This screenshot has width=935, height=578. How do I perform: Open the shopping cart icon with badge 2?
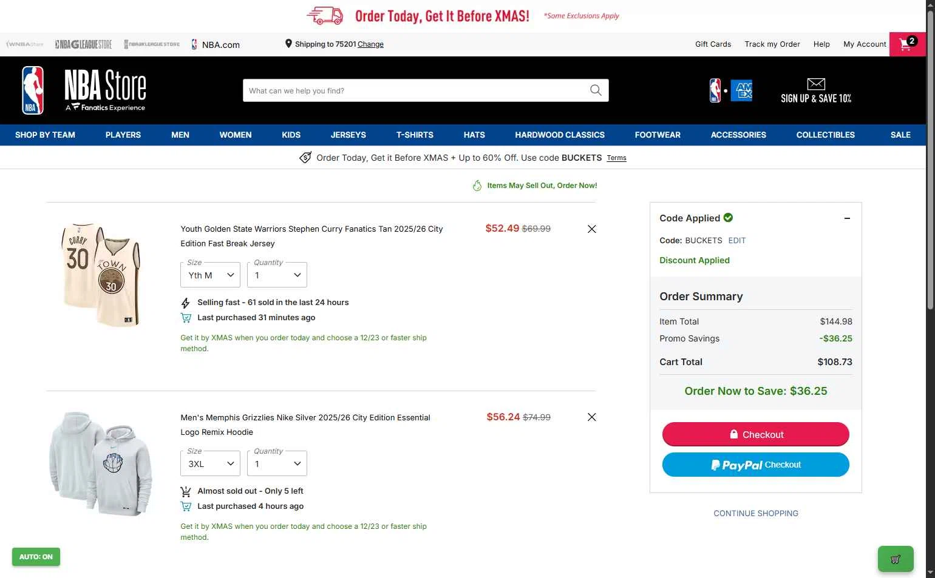click(x=907, y=44)
